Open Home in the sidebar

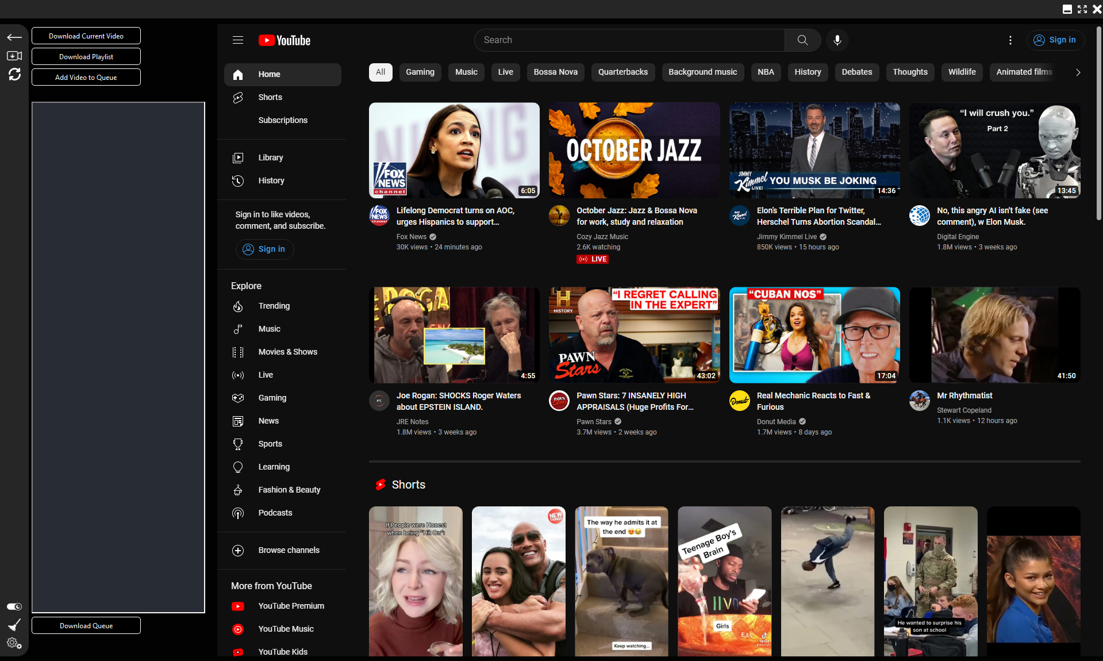(283, 75)
